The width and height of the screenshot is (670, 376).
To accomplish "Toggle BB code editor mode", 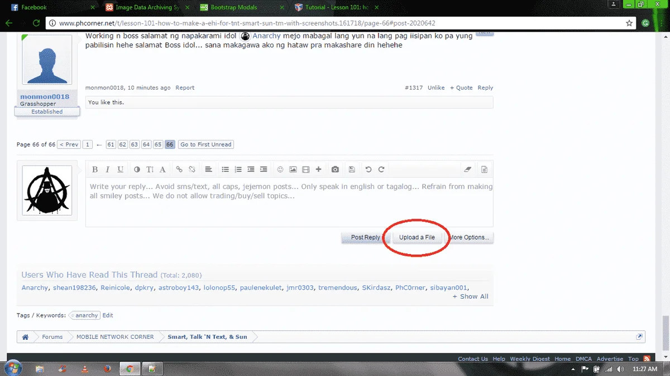I will (485, 169).
